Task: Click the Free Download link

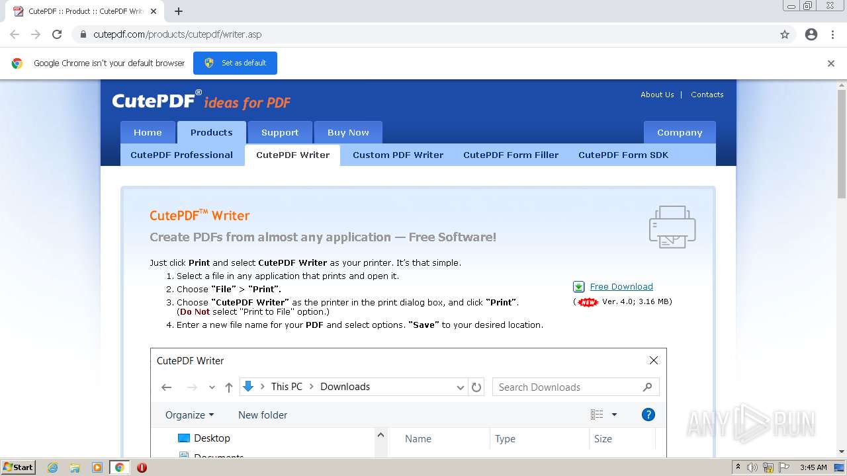Action: 621,286
